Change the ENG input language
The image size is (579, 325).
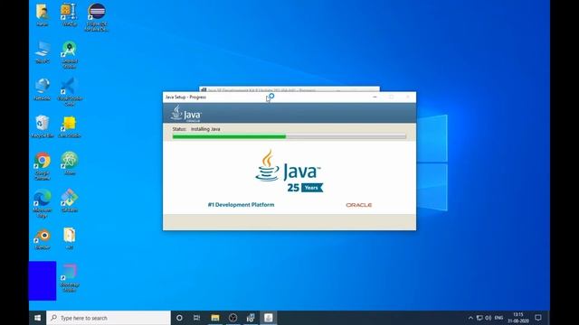coord(498,318)
